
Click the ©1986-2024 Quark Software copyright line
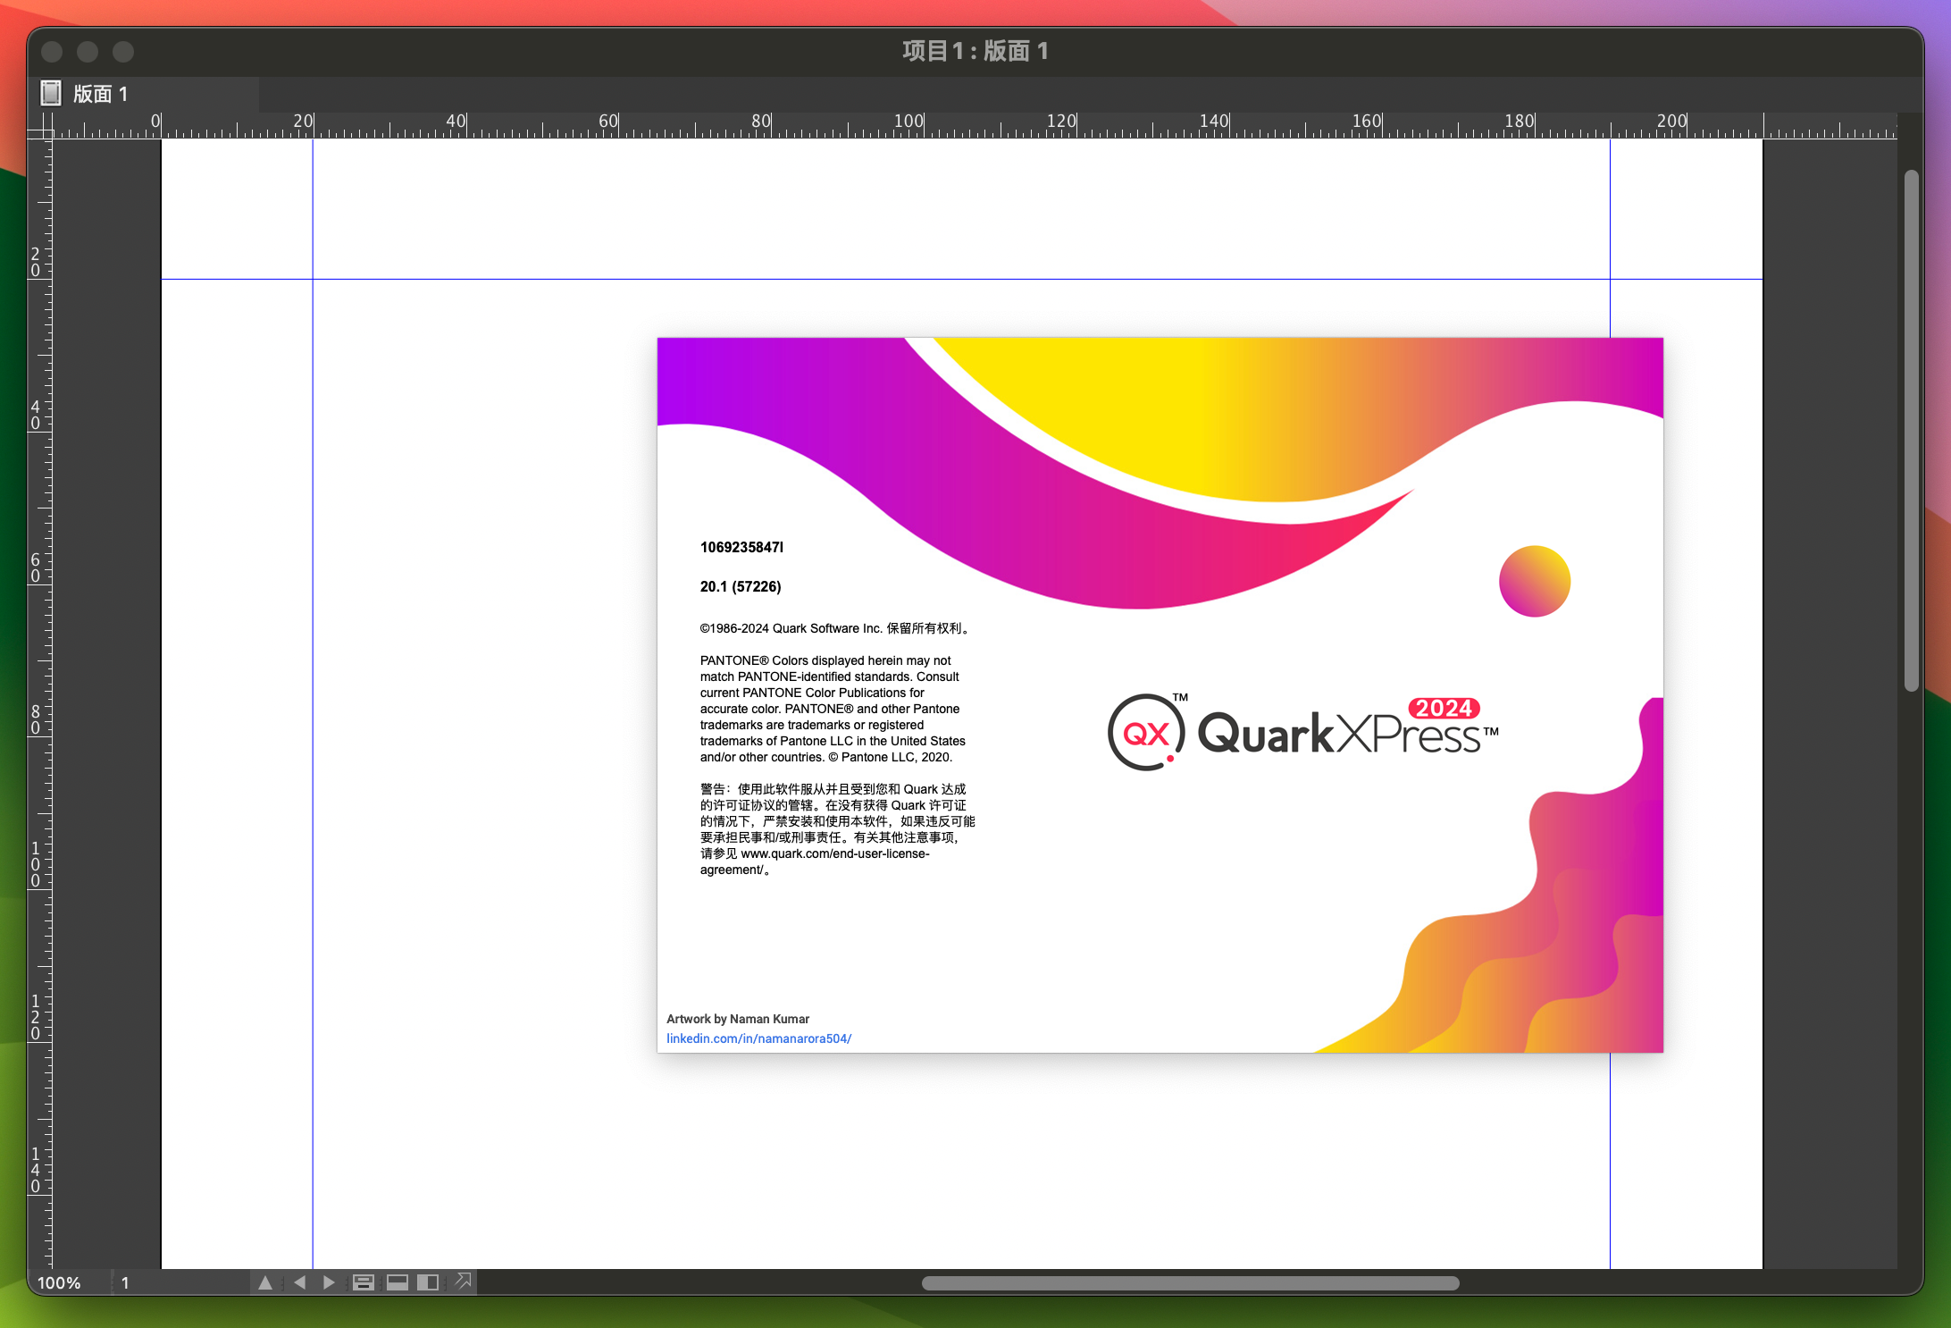(836, 628)
